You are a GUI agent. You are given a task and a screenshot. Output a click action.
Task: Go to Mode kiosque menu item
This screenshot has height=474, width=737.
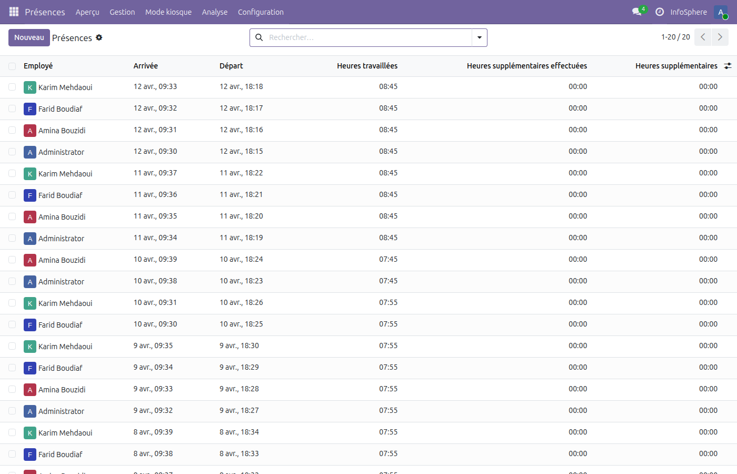coord(168,12)
